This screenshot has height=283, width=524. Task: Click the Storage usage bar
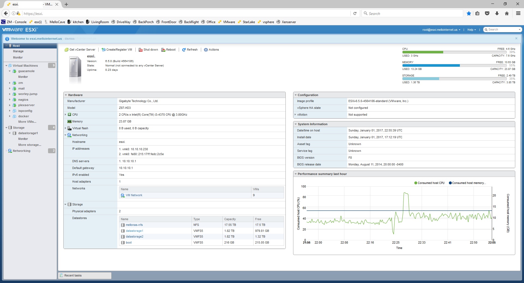(454, 79)
